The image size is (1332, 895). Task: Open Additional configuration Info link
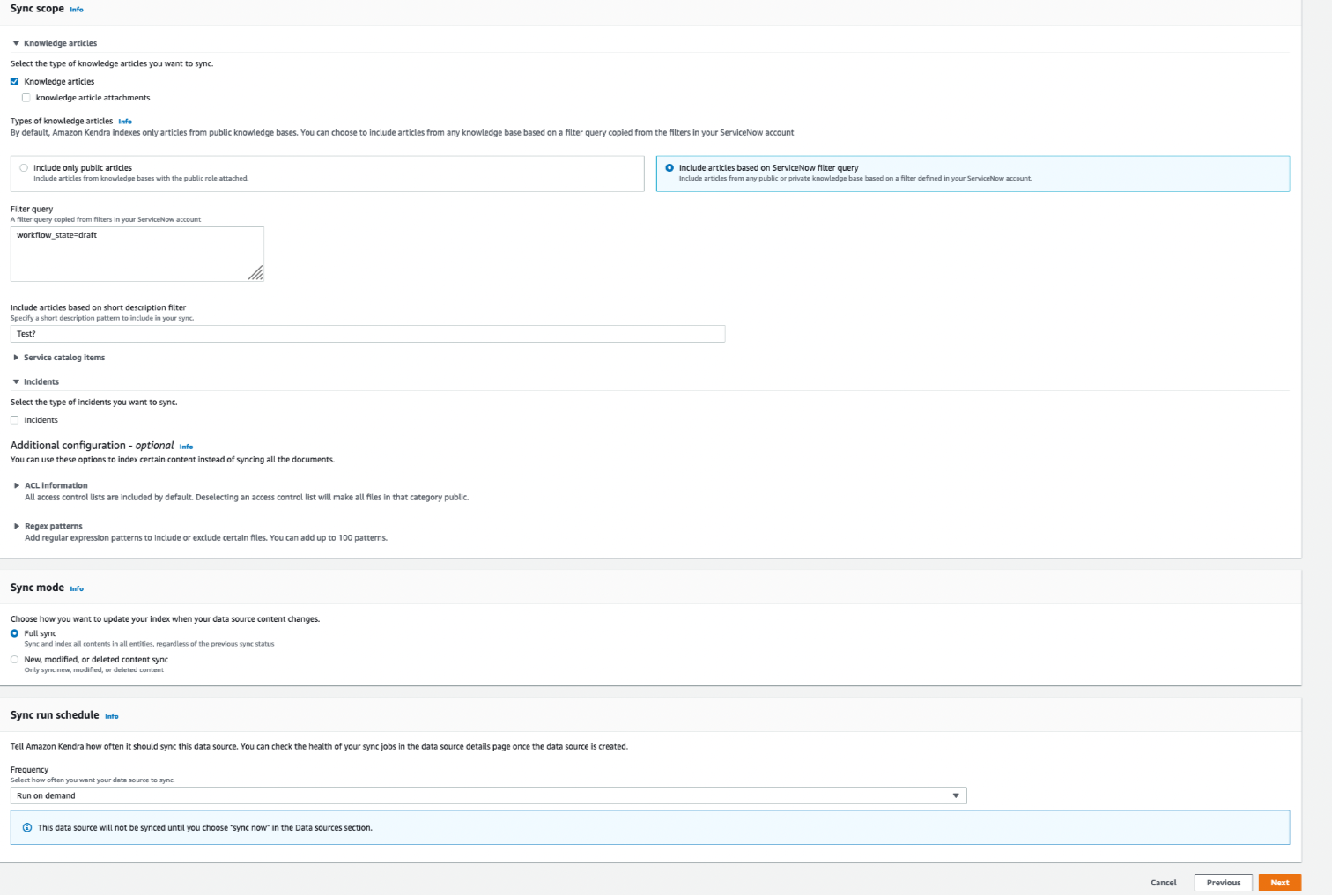[186, 447]
